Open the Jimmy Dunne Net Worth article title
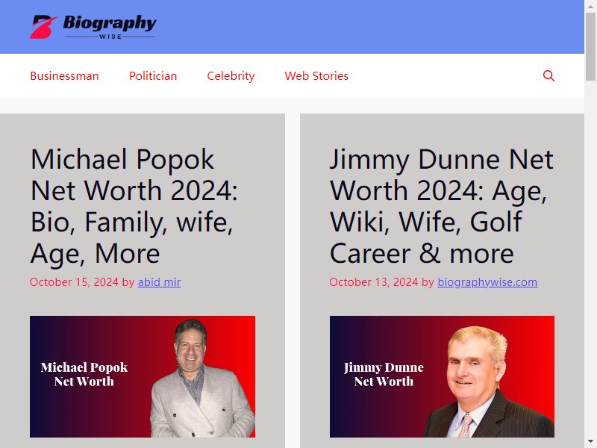The width and height of the screenshot is (597, 448). (441, 206)
